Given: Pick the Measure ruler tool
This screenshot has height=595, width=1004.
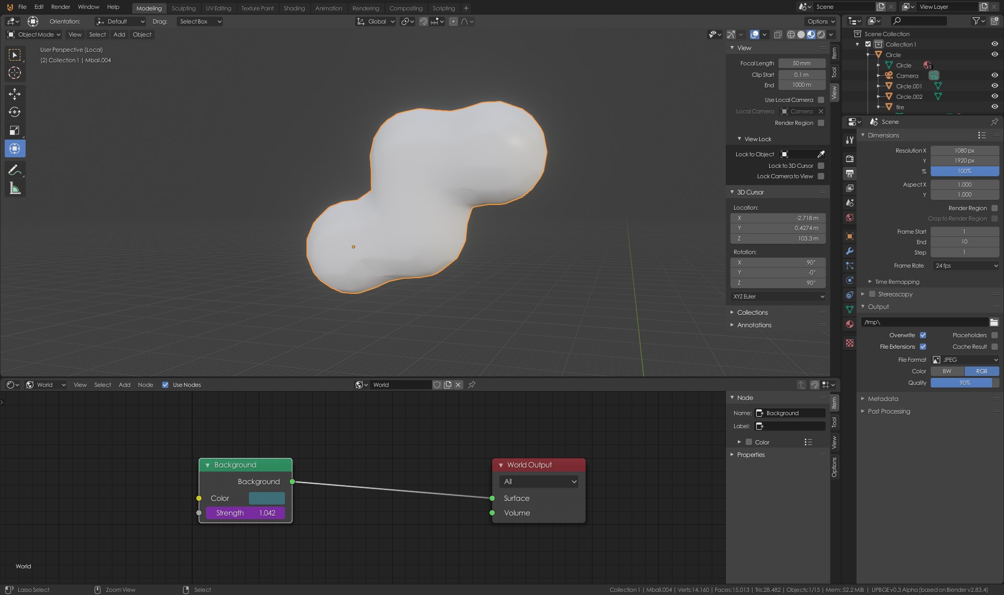Looking at the screenshot, I should (15, 188).
